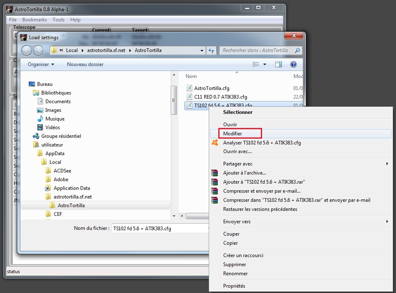Viewport: 396px width, 293px height.
Task: Toggle the preview pane icon
Action: pos(279,64)
